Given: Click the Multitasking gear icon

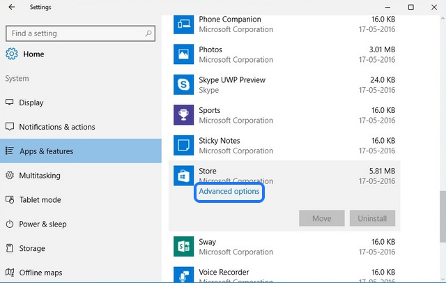Looking at the screenshot, I should [10, 175].
